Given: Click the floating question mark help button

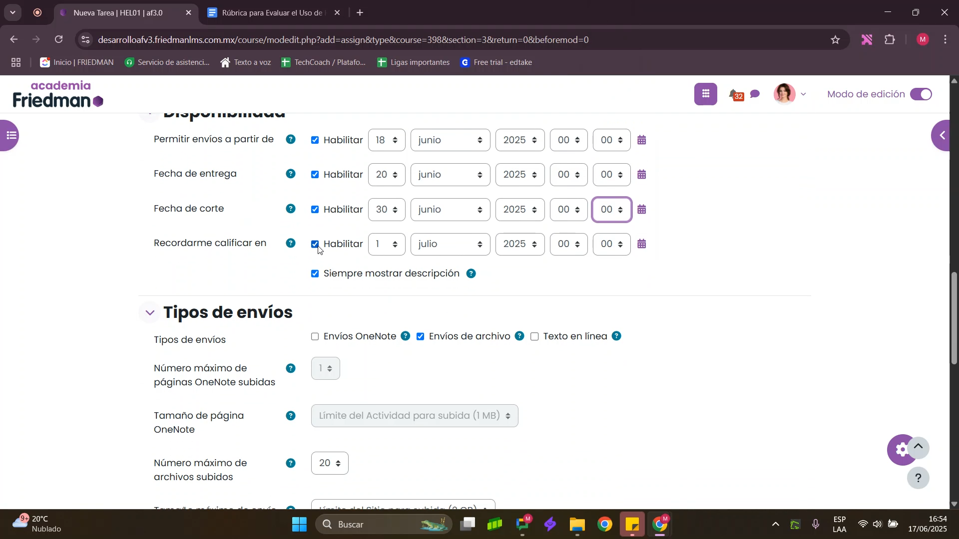Looking at the screenshot, I should 918,478.
